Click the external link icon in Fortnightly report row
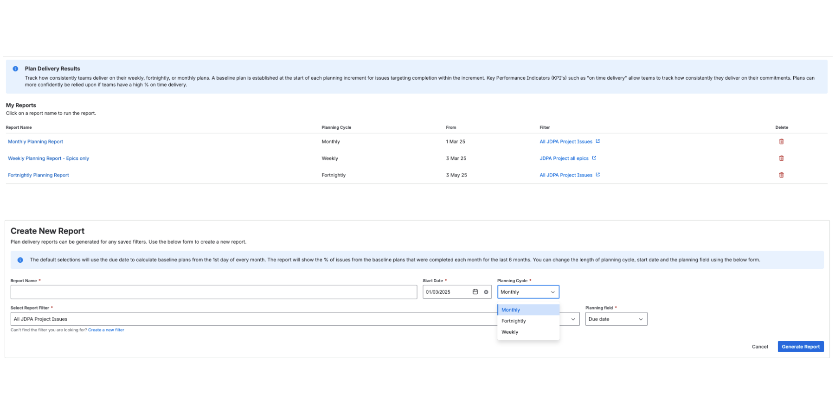The height and width of the screenshot is (417, 835). pos(597,175)
